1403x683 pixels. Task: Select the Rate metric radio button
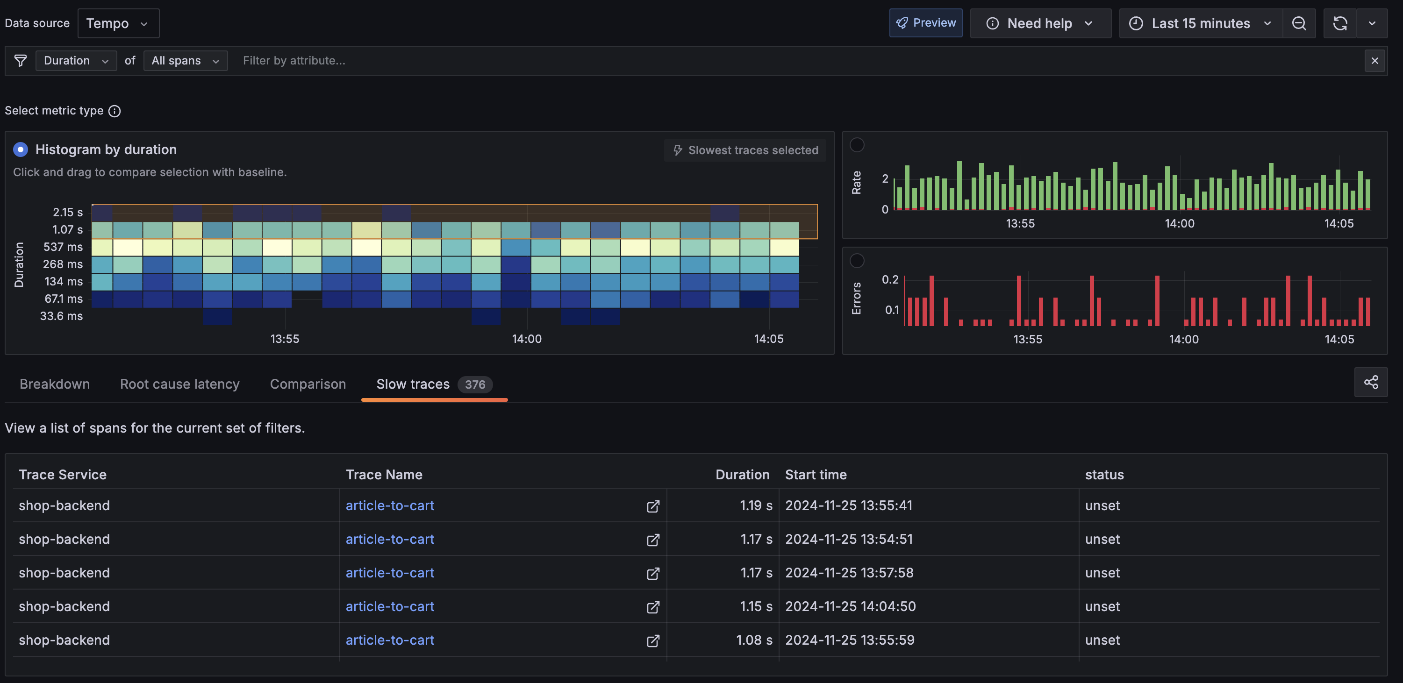pos(857,145)
